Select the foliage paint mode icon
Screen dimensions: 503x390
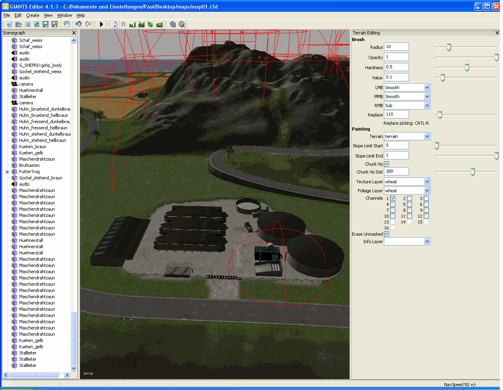coord(150,24)
